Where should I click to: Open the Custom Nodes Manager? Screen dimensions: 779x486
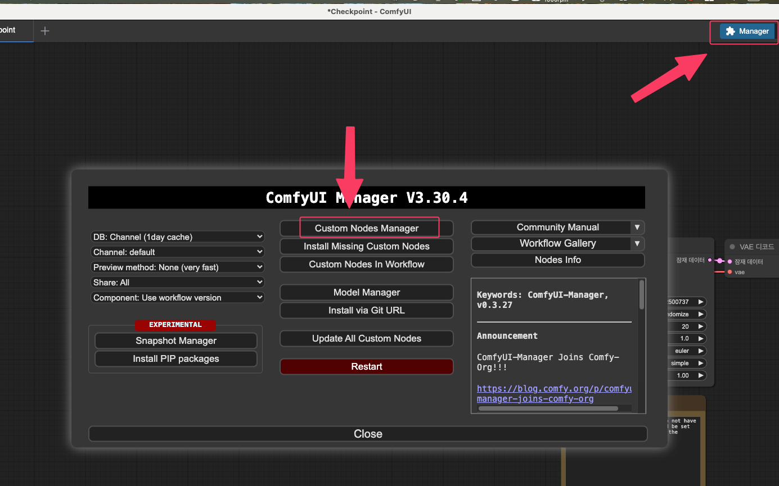click(367, 228)
